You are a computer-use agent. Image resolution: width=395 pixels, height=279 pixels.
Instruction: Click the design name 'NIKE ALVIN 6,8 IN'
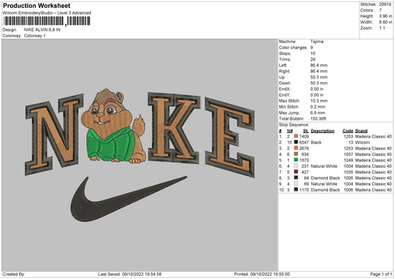pyautogui.click(x=42, y=30)
